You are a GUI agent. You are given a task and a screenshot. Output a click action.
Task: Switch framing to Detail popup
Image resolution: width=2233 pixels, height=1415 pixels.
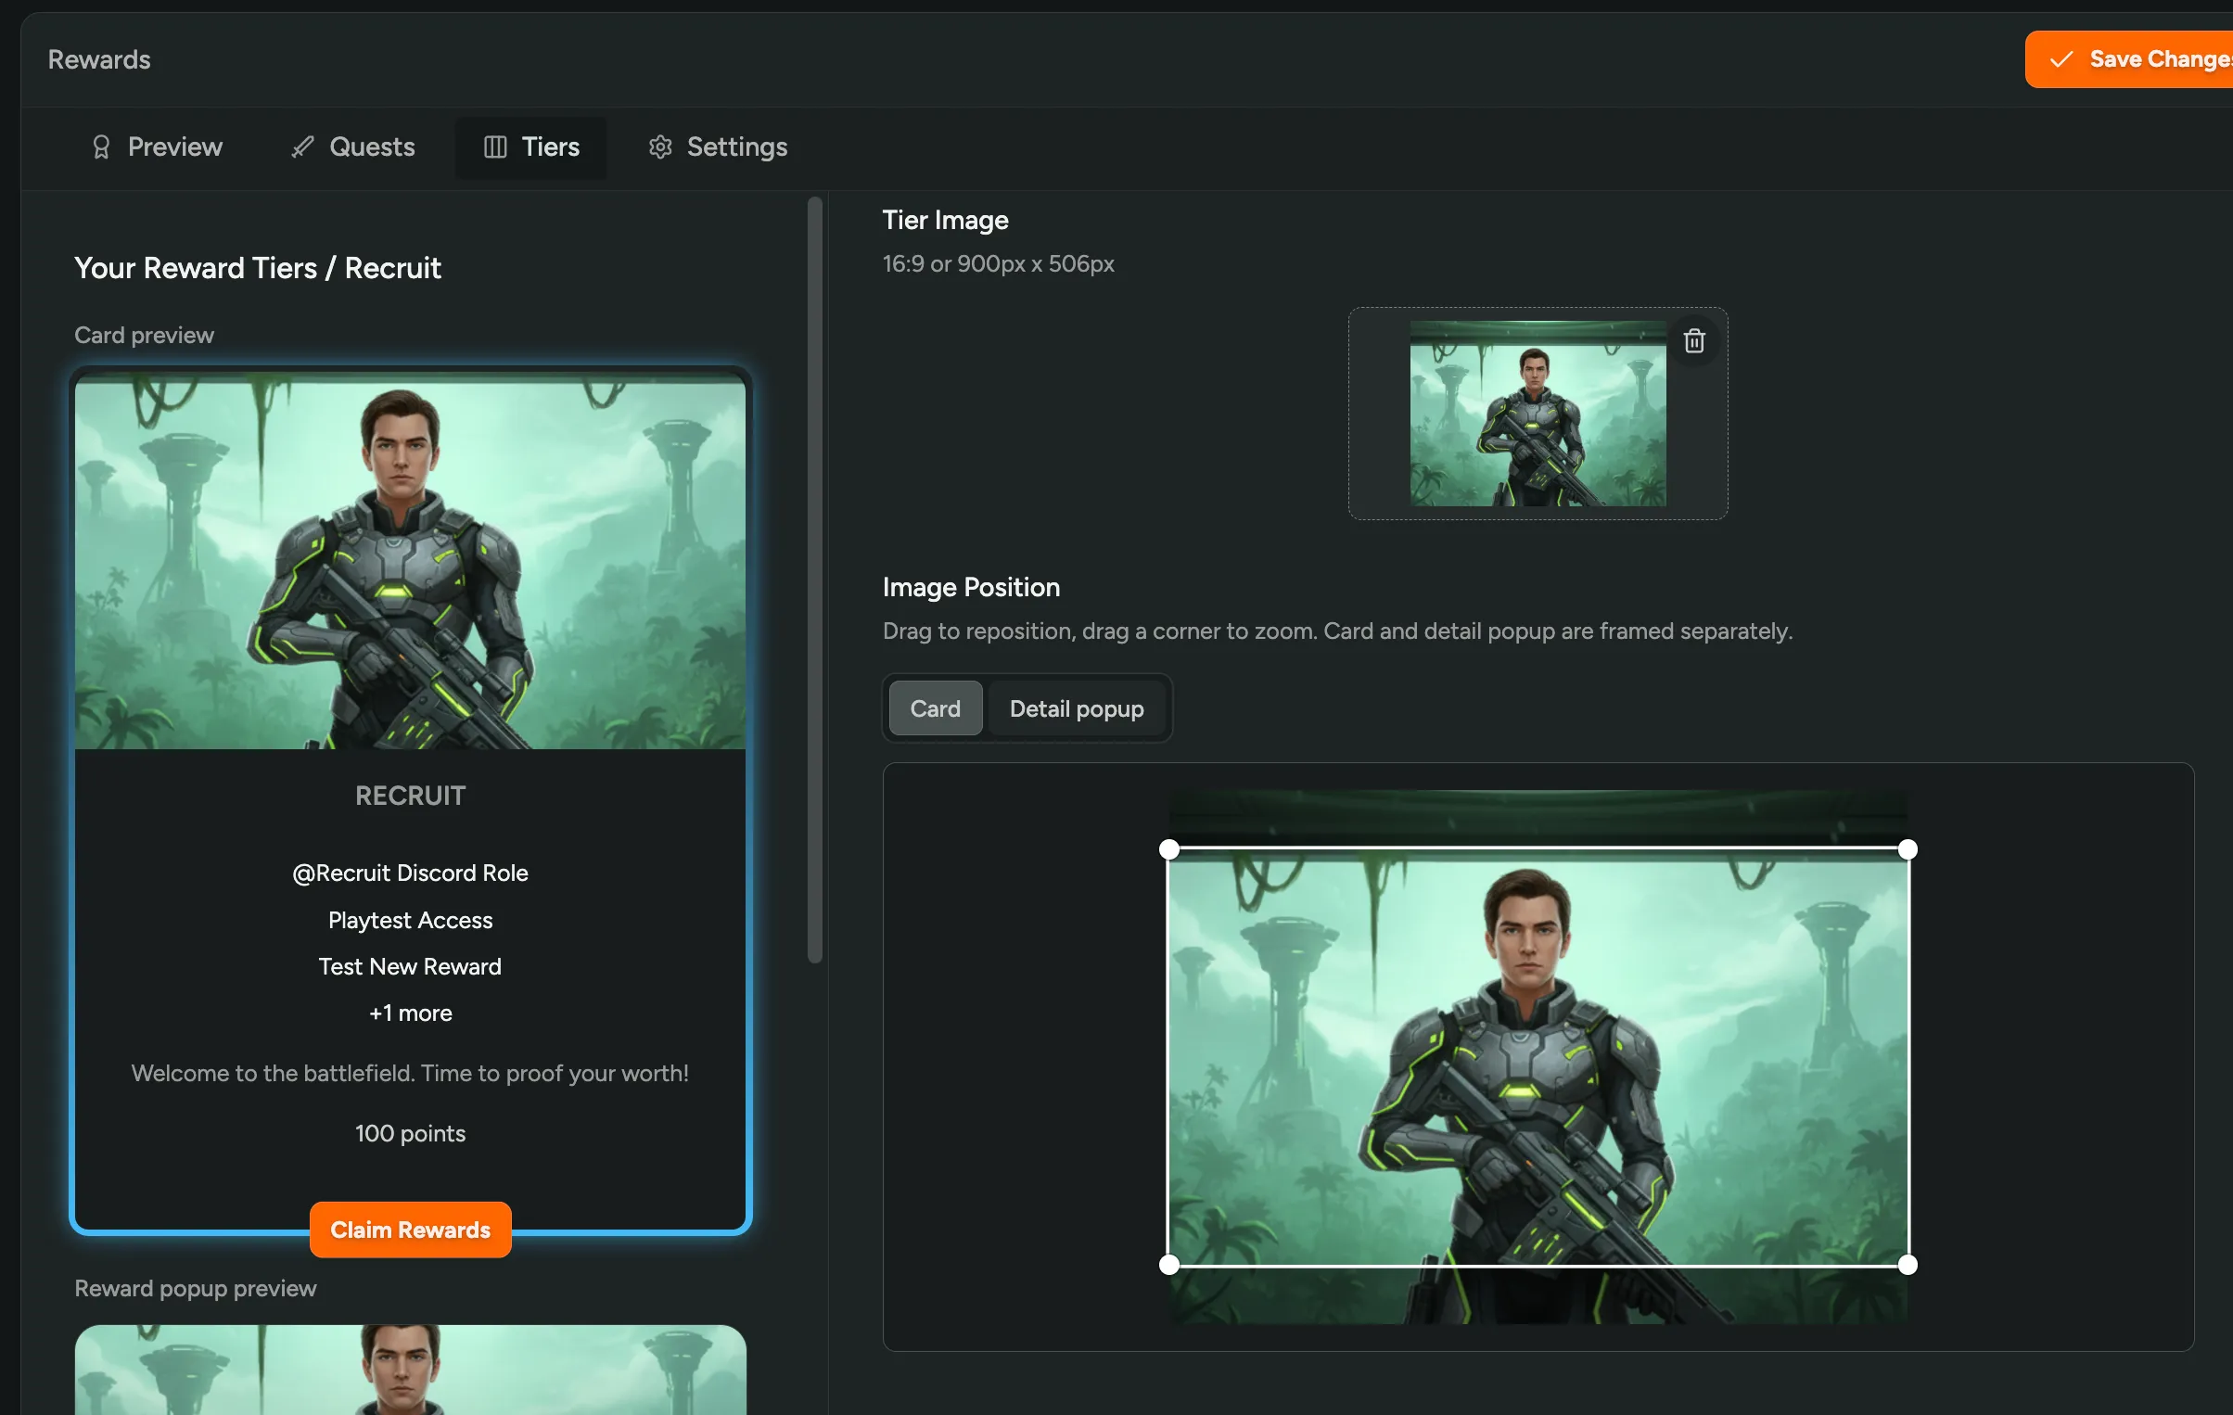coord(1077,708)
